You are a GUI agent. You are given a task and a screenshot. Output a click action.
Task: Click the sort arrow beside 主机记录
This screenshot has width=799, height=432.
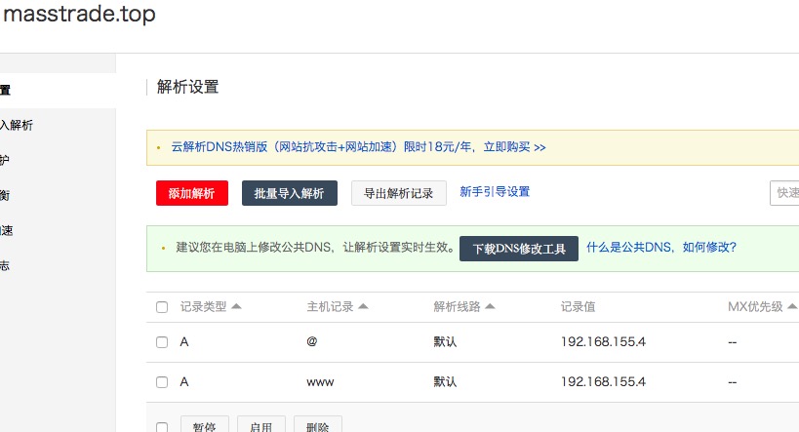coord(363,306)
